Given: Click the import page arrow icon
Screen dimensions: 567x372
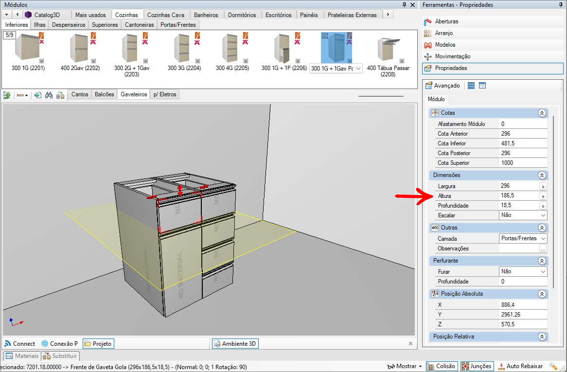Looking at the screenshot, I should 37,95.
